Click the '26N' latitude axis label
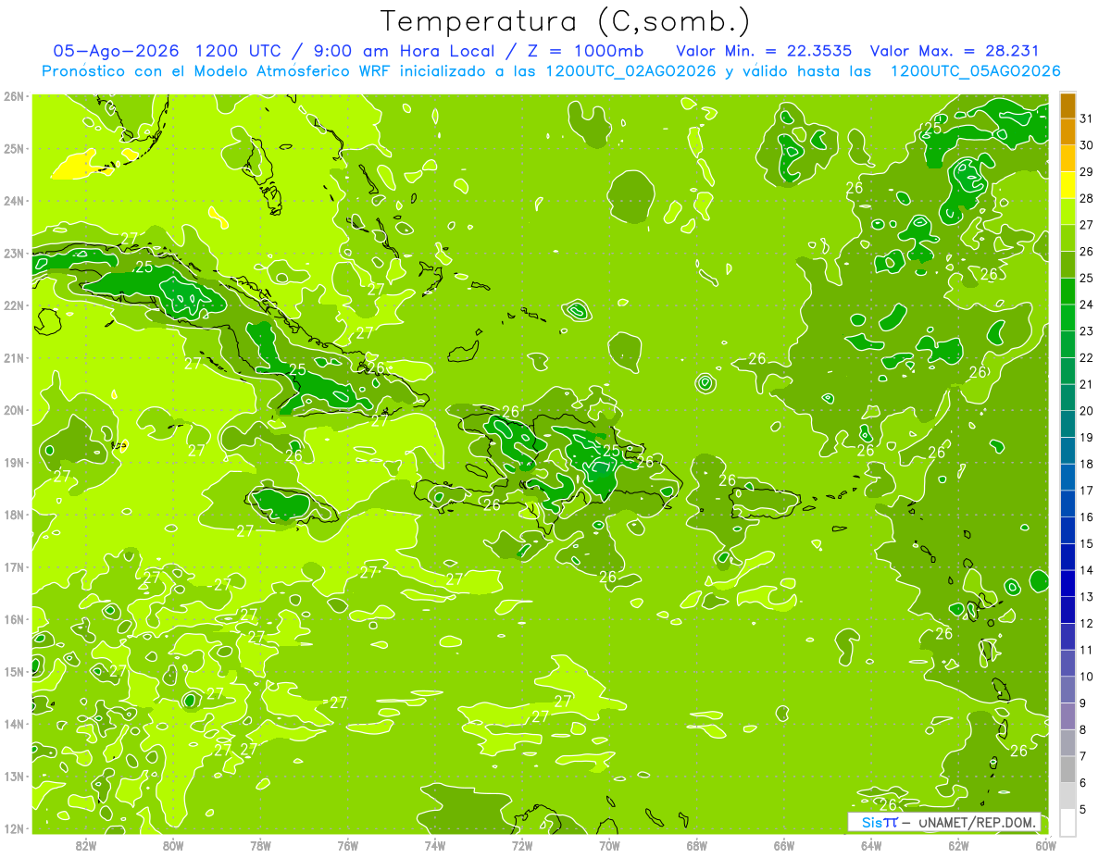 [x=14, y=96]
